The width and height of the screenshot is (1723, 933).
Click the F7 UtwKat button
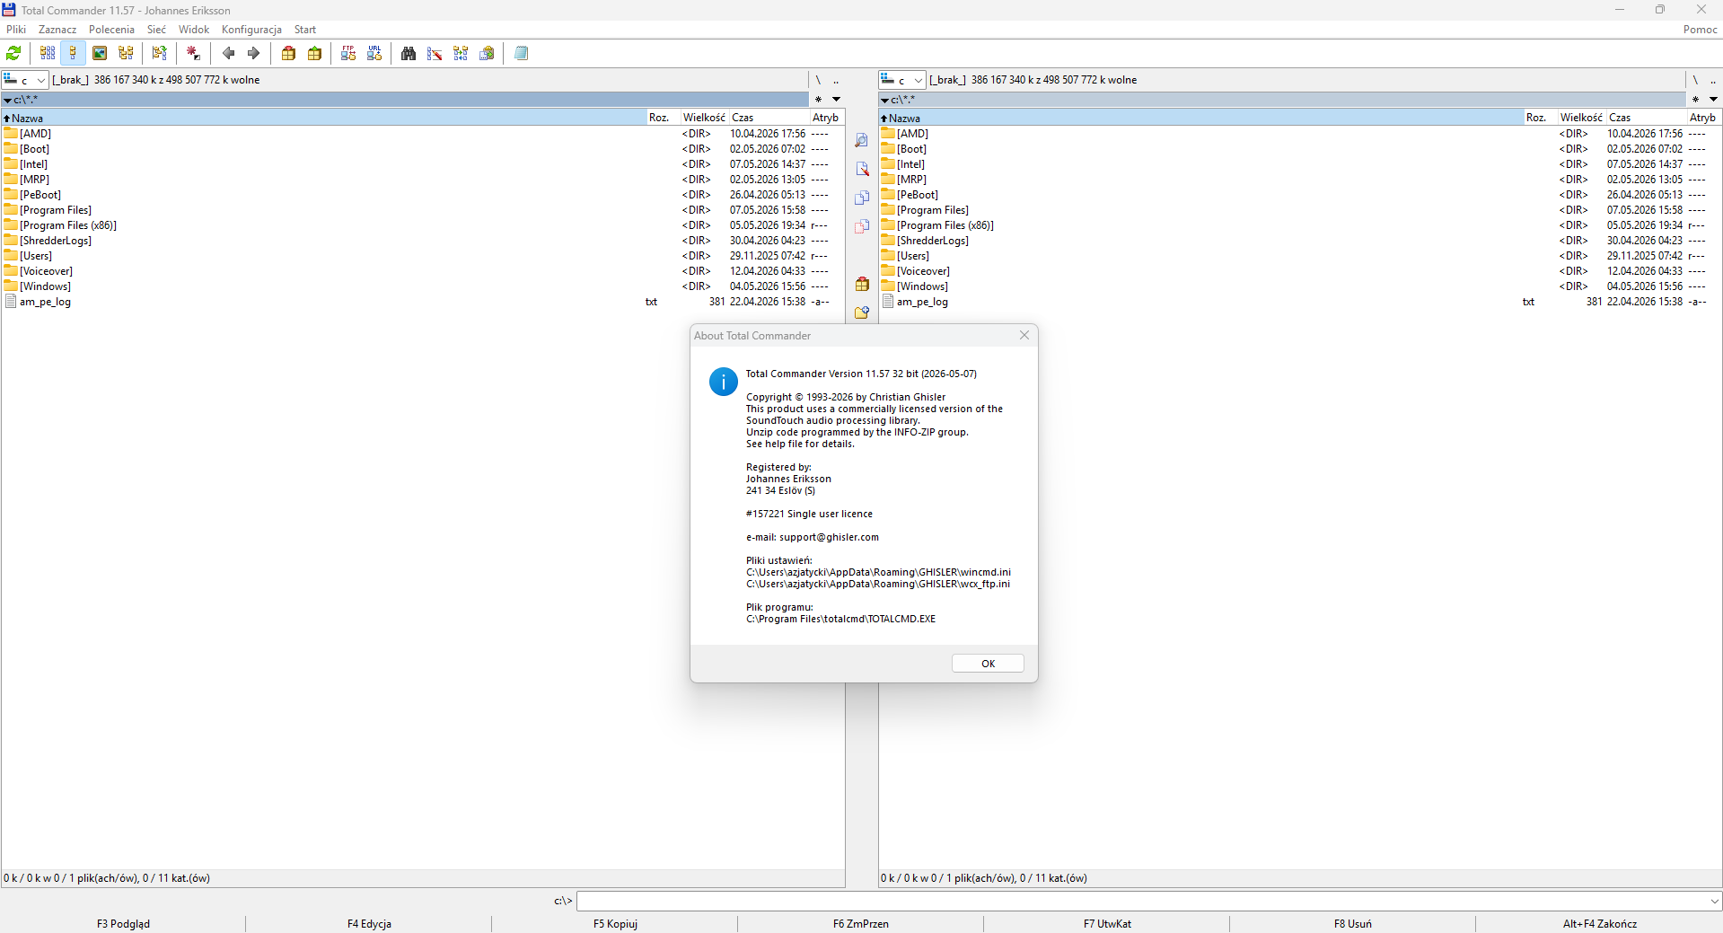point(1107,923)
